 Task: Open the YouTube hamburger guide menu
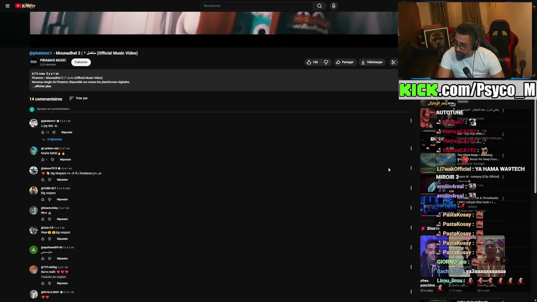(7, 6)
